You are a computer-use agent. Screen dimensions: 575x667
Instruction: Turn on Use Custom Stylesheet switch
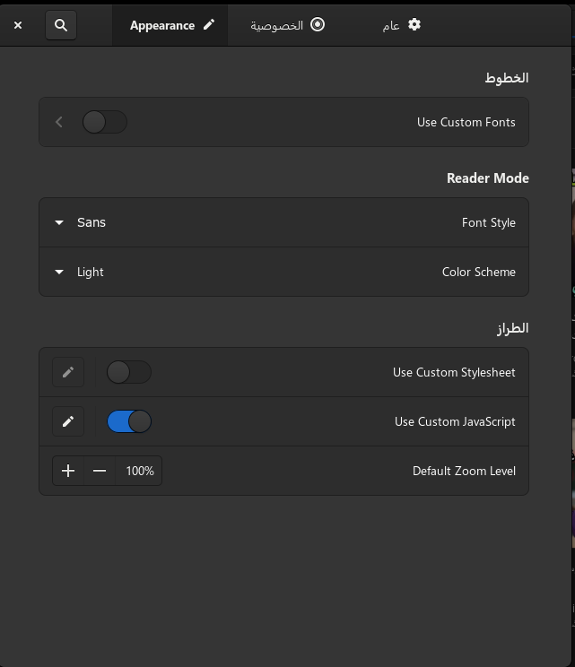pos(129,372)
